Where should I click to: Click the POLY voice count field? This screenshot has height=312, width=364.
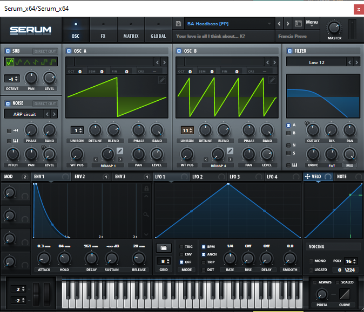(350, 261)
